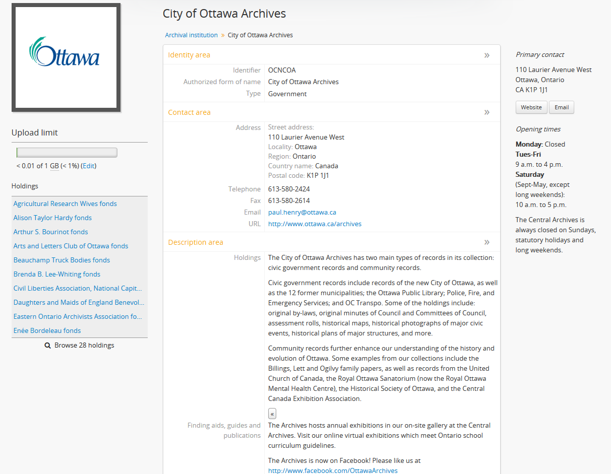Image resolution: width=611 pixels, height=474 pixels.
Task: Select Arthur S. Bourinot fonds
Action: click(50, 232)
